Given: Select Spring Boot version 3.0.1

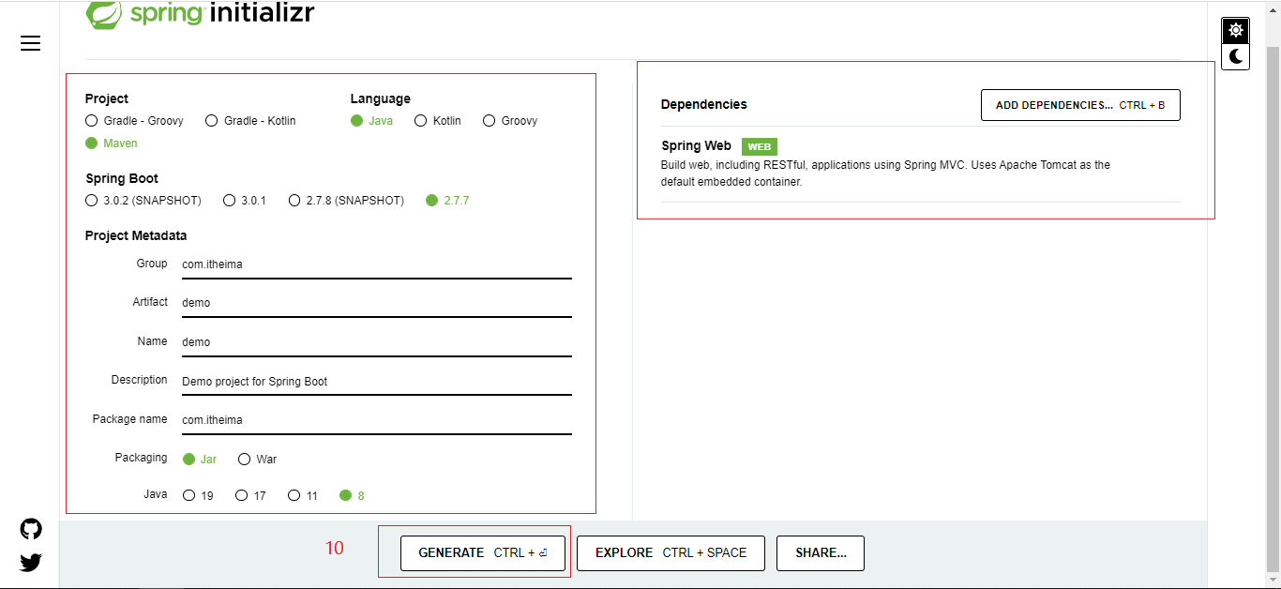Looking at the screenshot, I should (230, 201).
